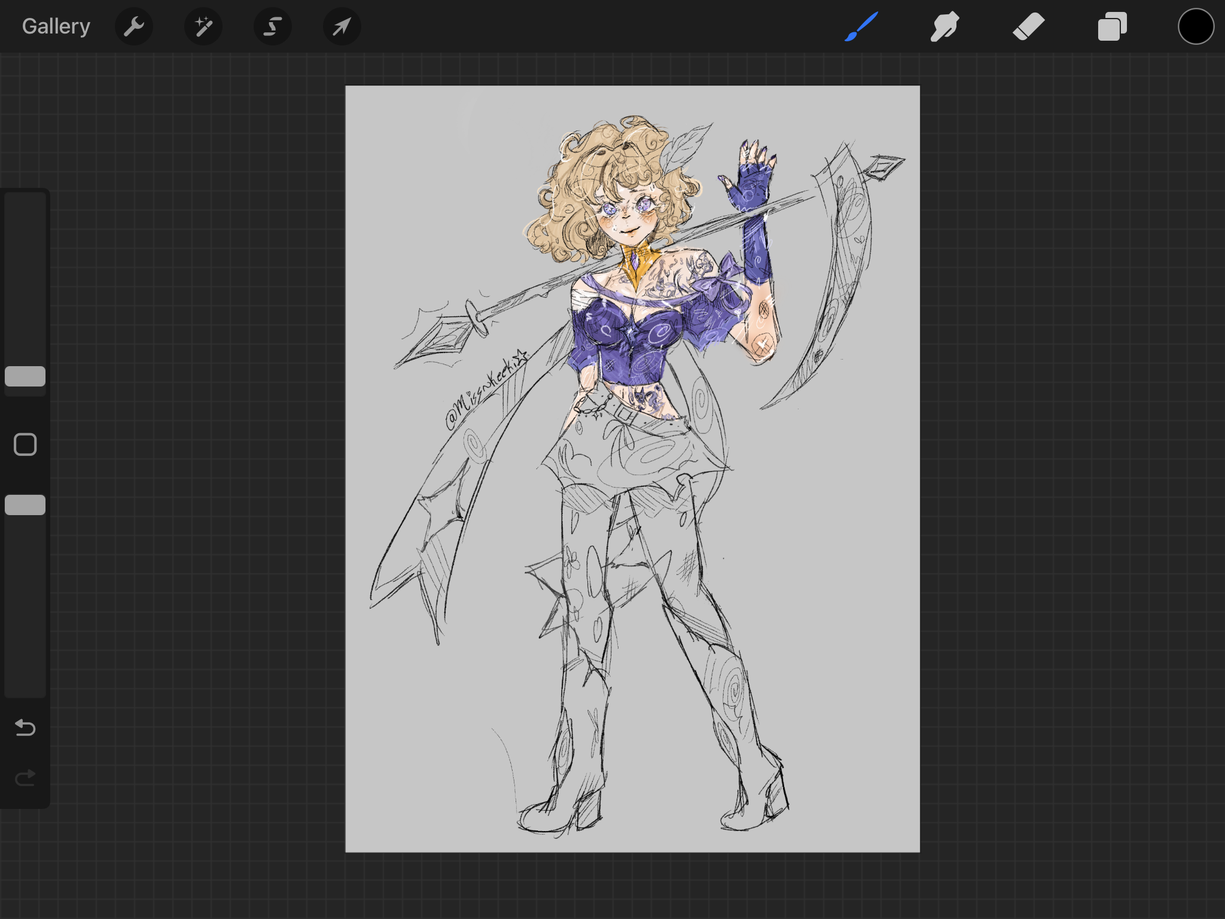Undo the last stroke
1225x919 pixels.
pos(25,728)
